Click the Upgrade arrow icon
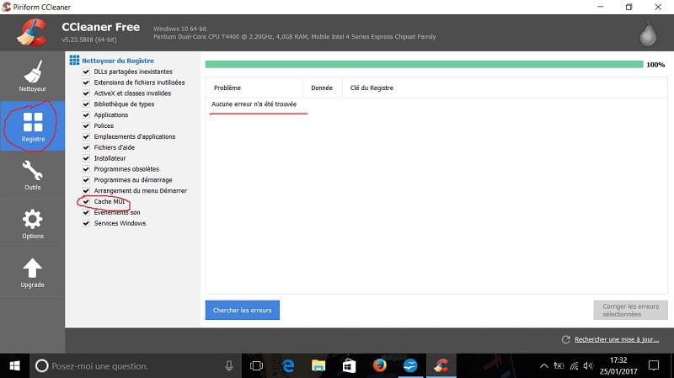674x378 pixels. [x=32, y=268]
